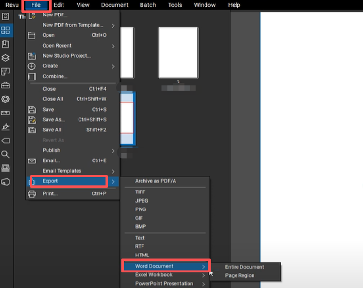
Task: Expand New PDF from Template submenu arrow
Action: pyautogui.click(x=113, y=26)
